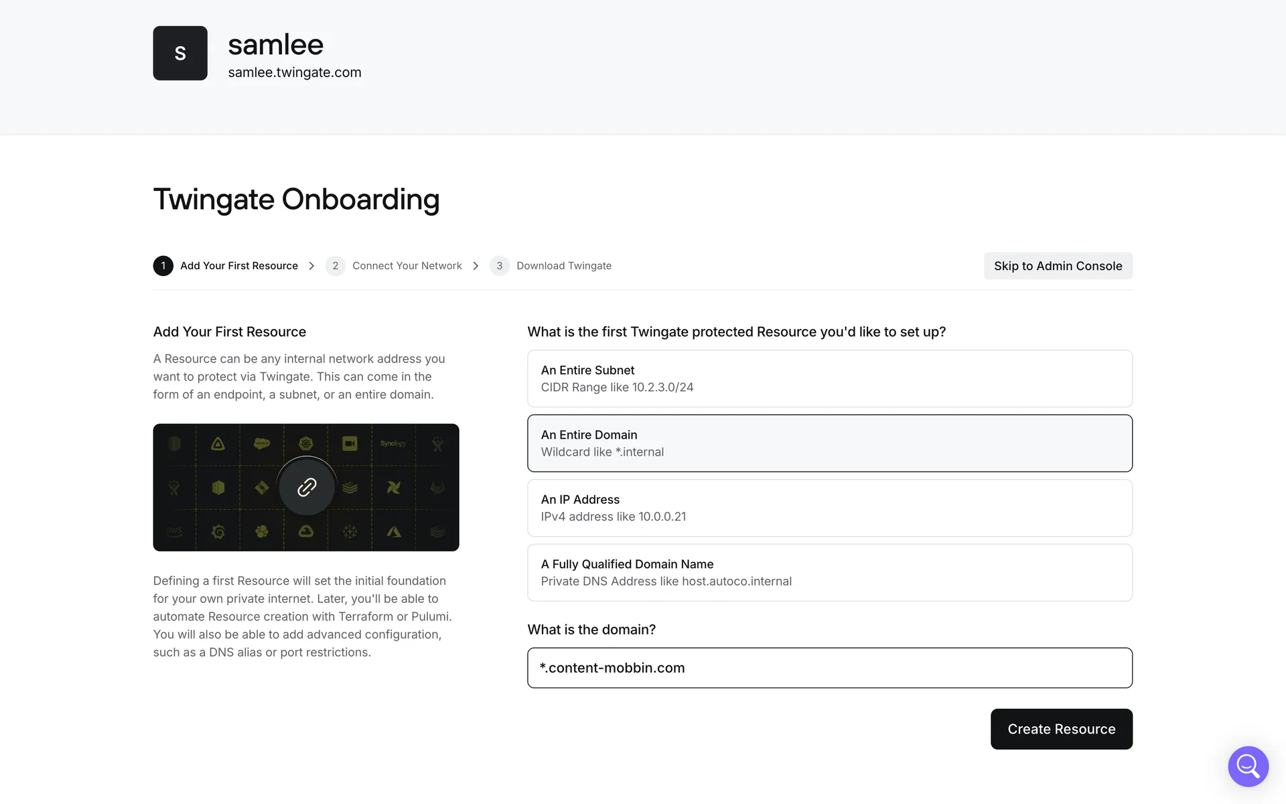Click the dark S workspace avatar

pyautogui.click(x=180, y=54)
